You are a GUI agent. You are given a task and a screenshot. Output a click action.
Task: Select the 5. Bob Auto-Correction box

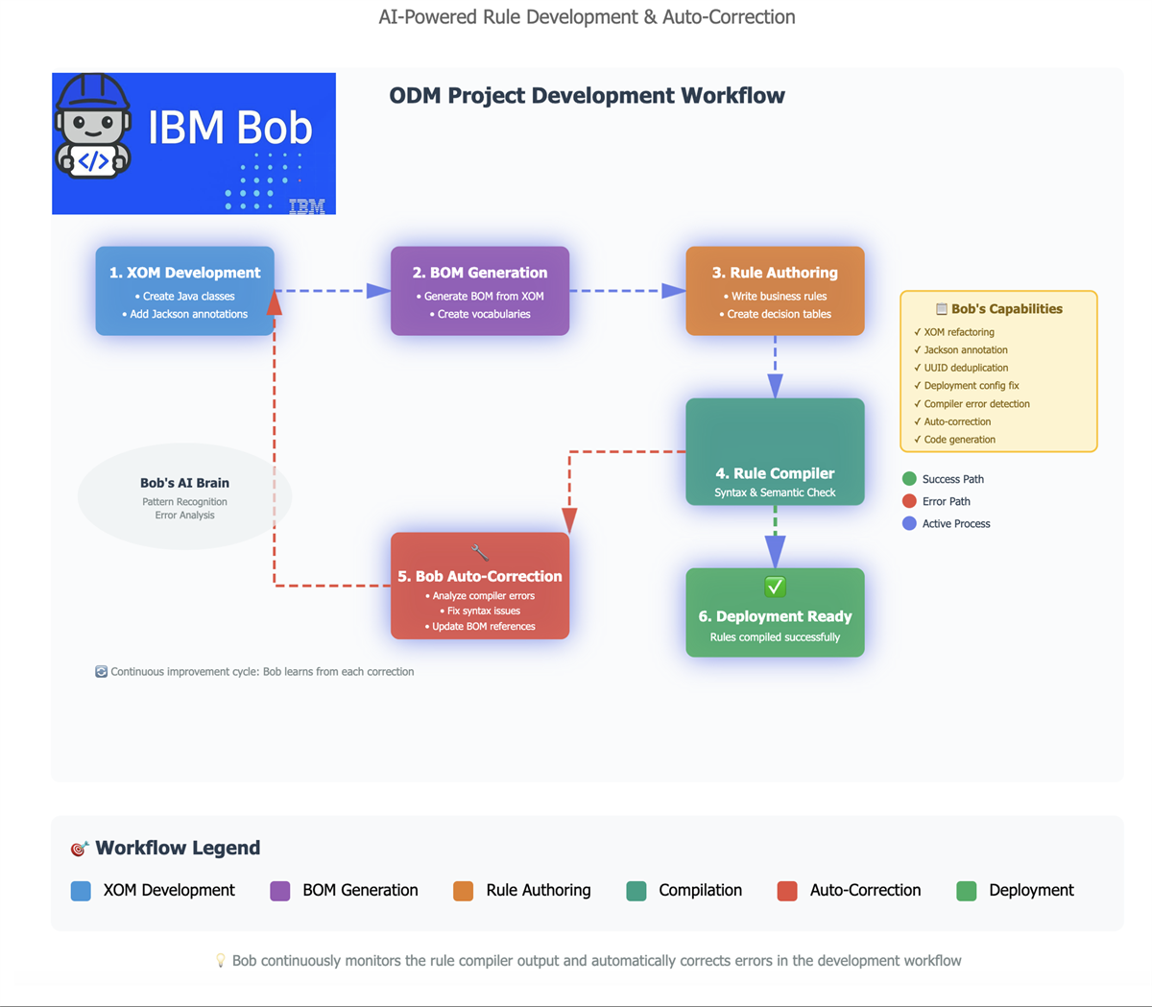coord(480,586)
